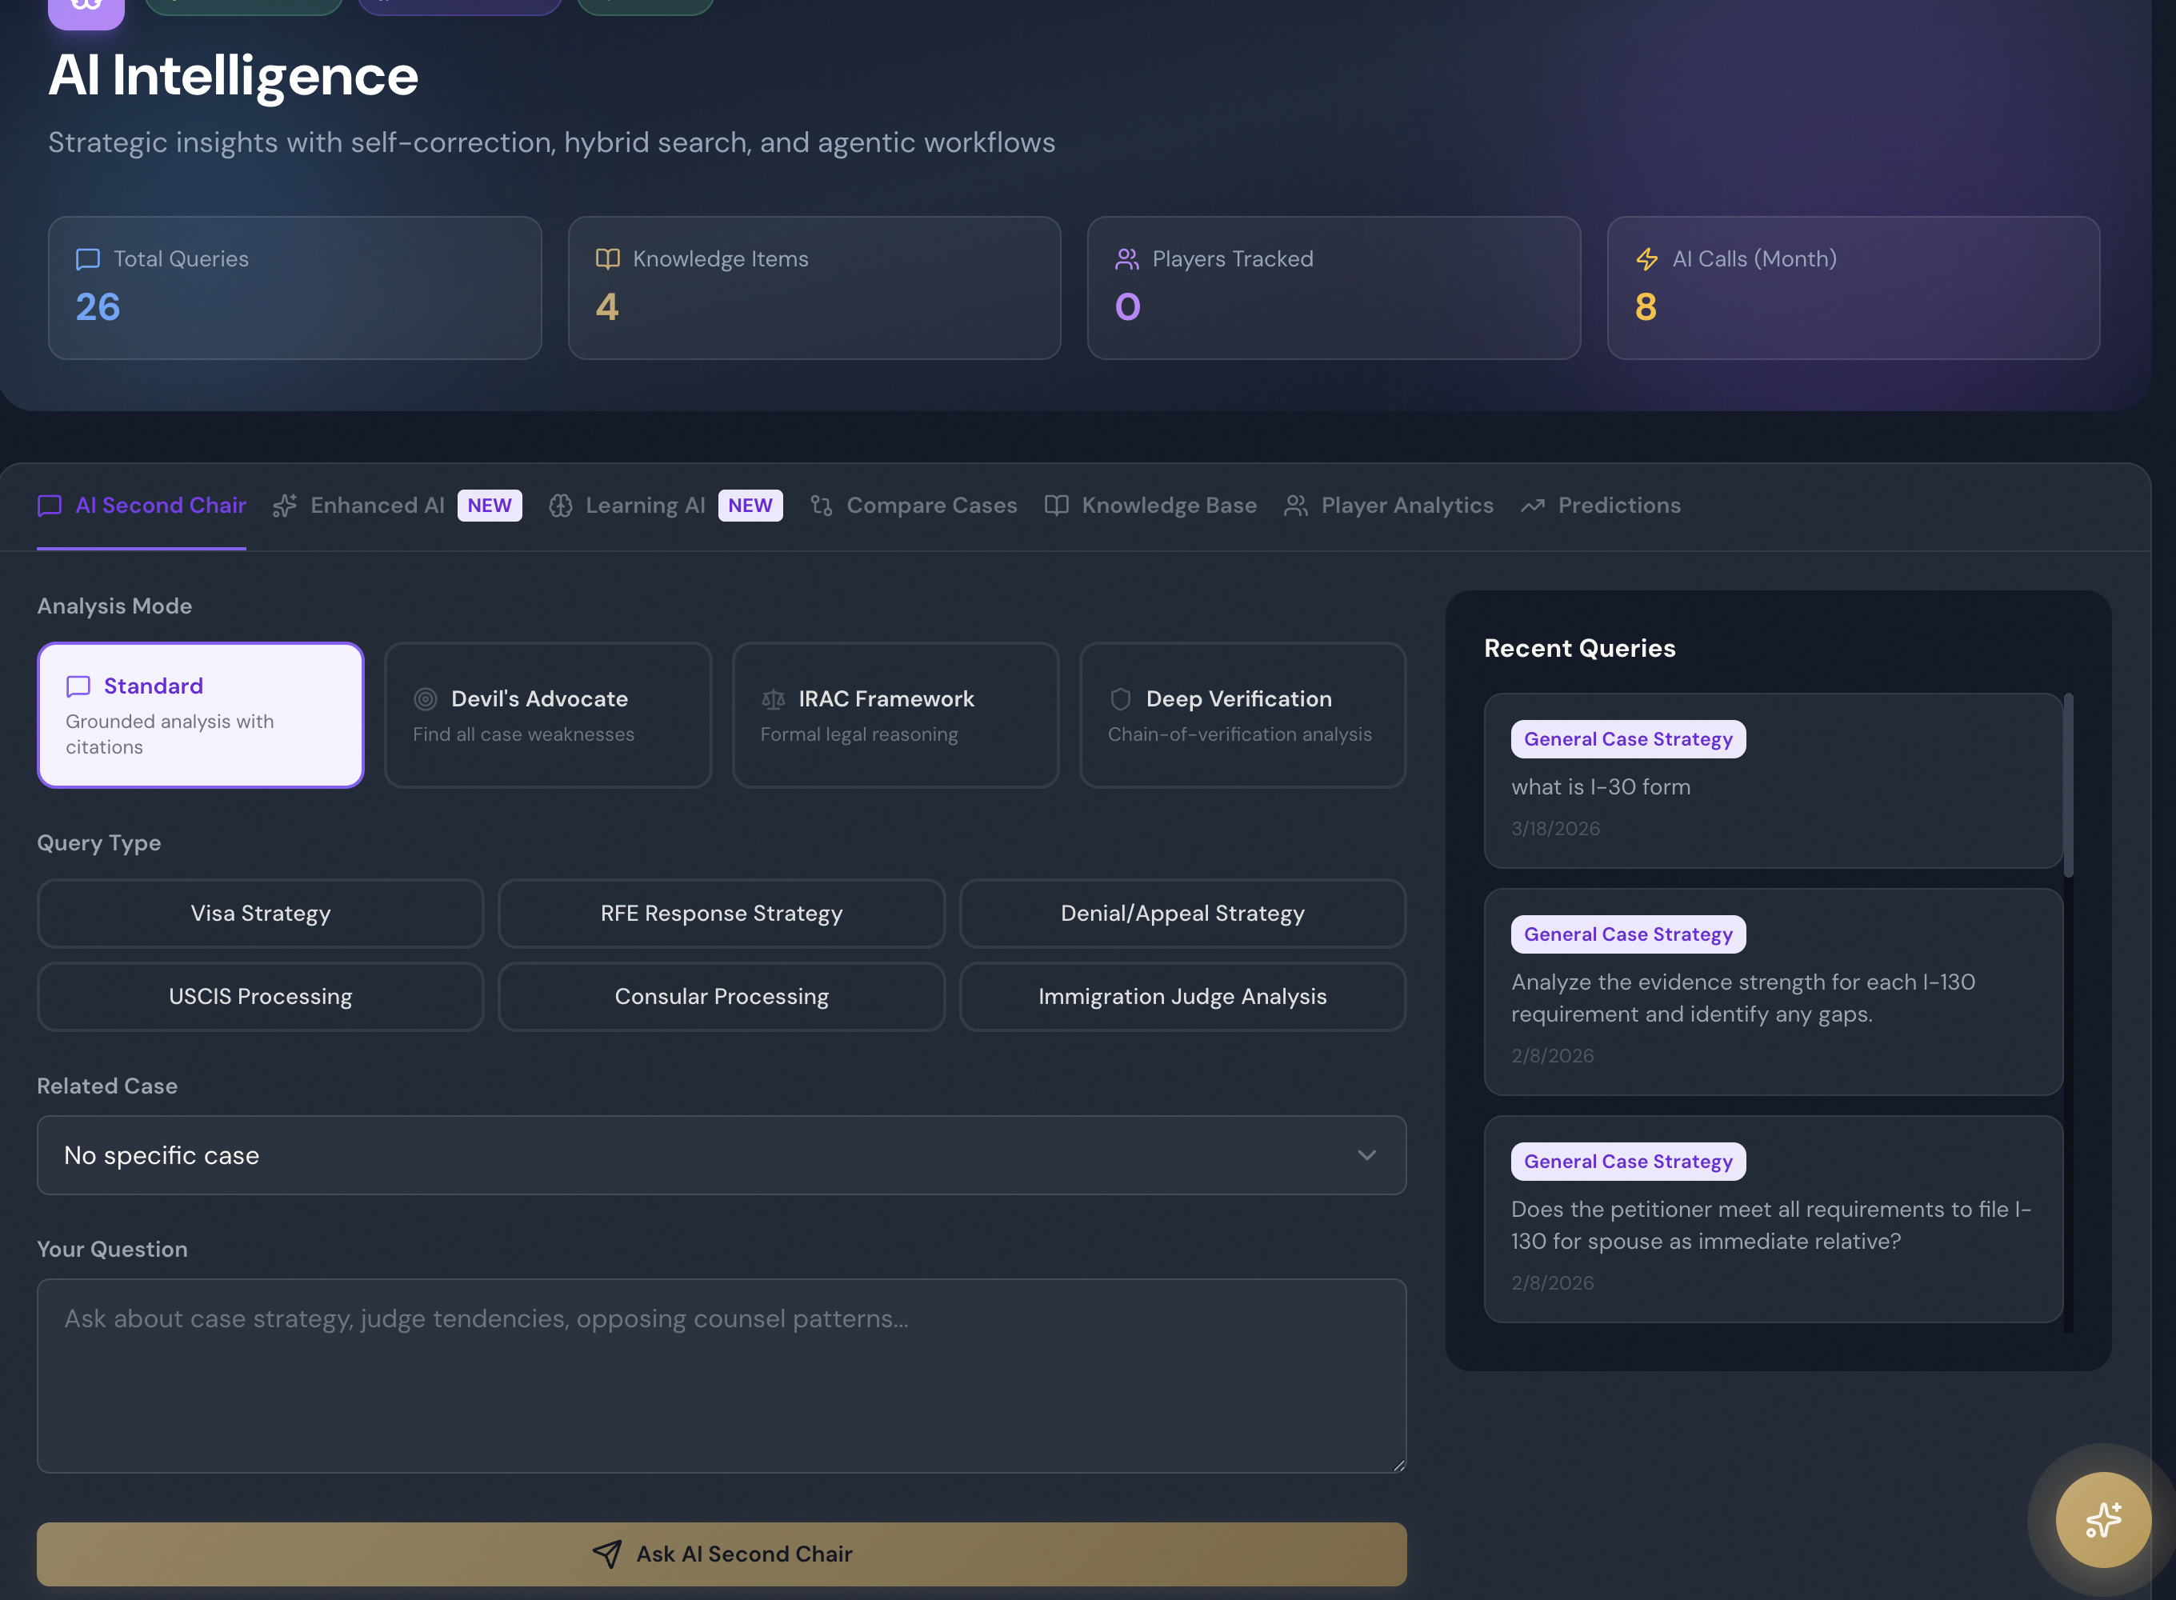
Task: Select Standard analysis mode
Action: (201, 714)
